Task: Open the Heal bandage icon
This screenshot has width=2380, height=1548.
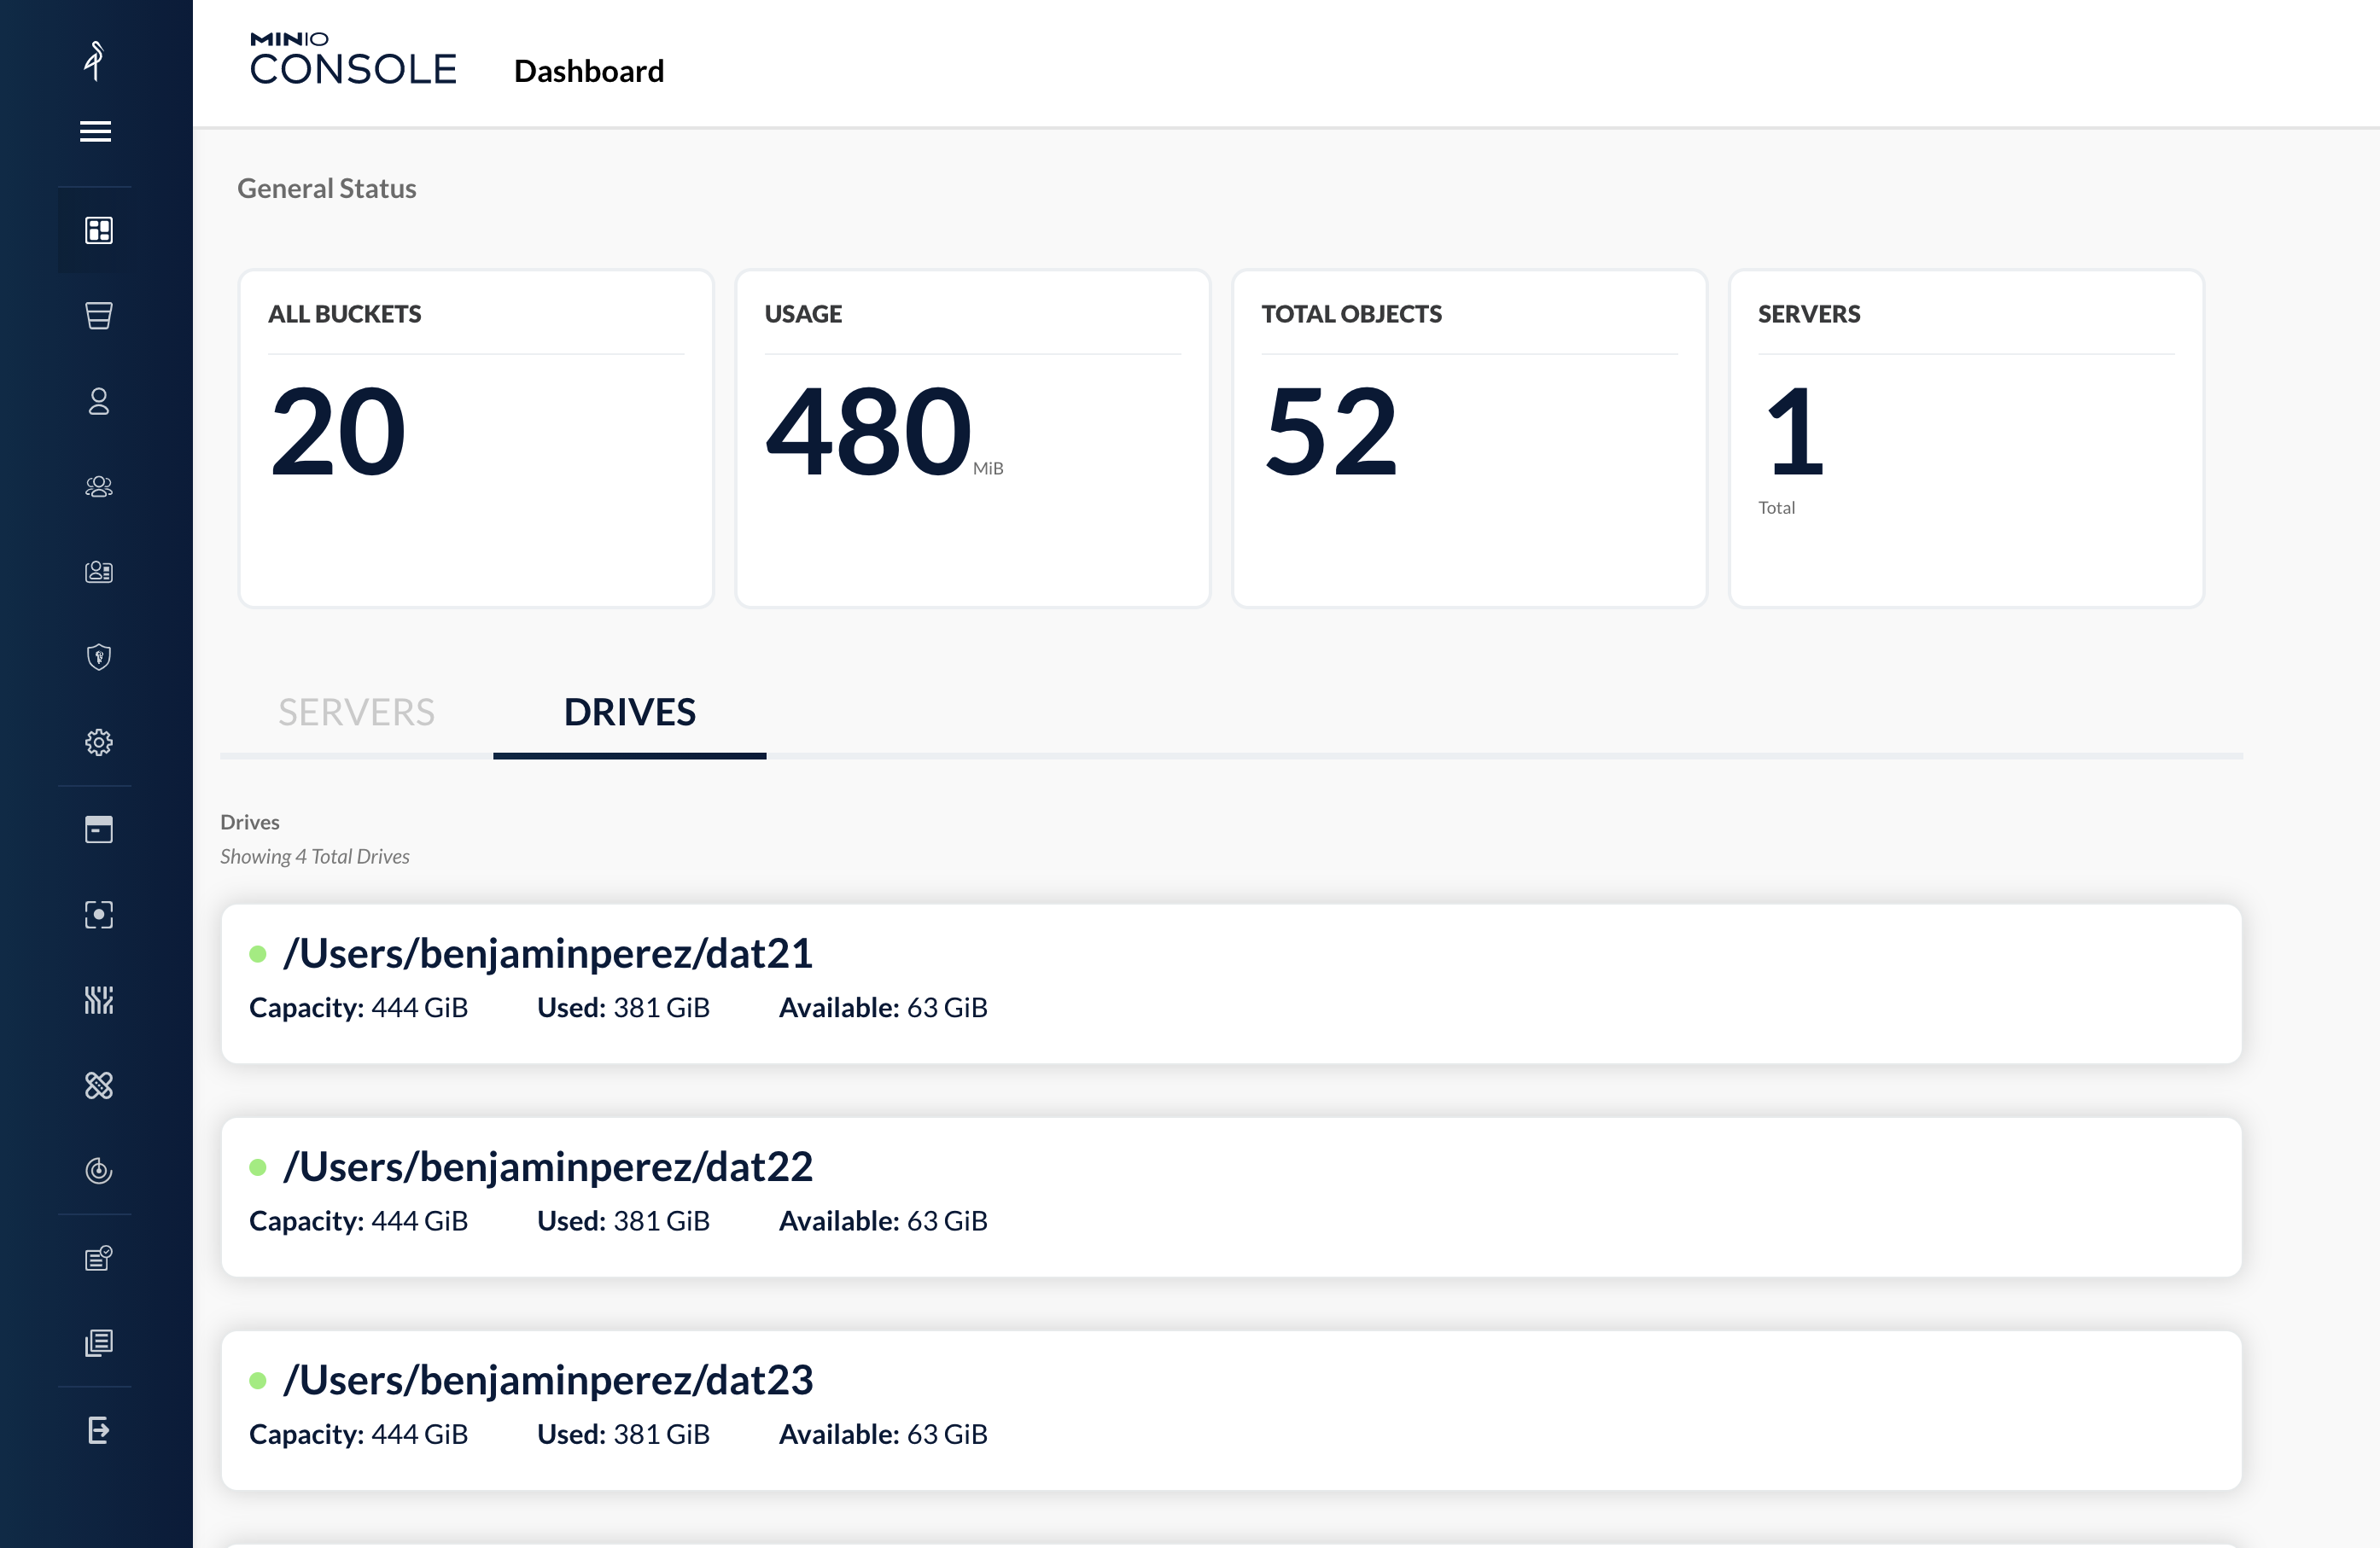Action: 98,1085
